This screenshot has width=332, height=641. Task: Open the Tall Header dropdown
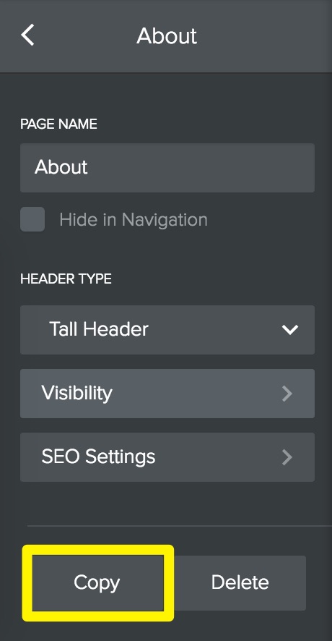(167, 329)
